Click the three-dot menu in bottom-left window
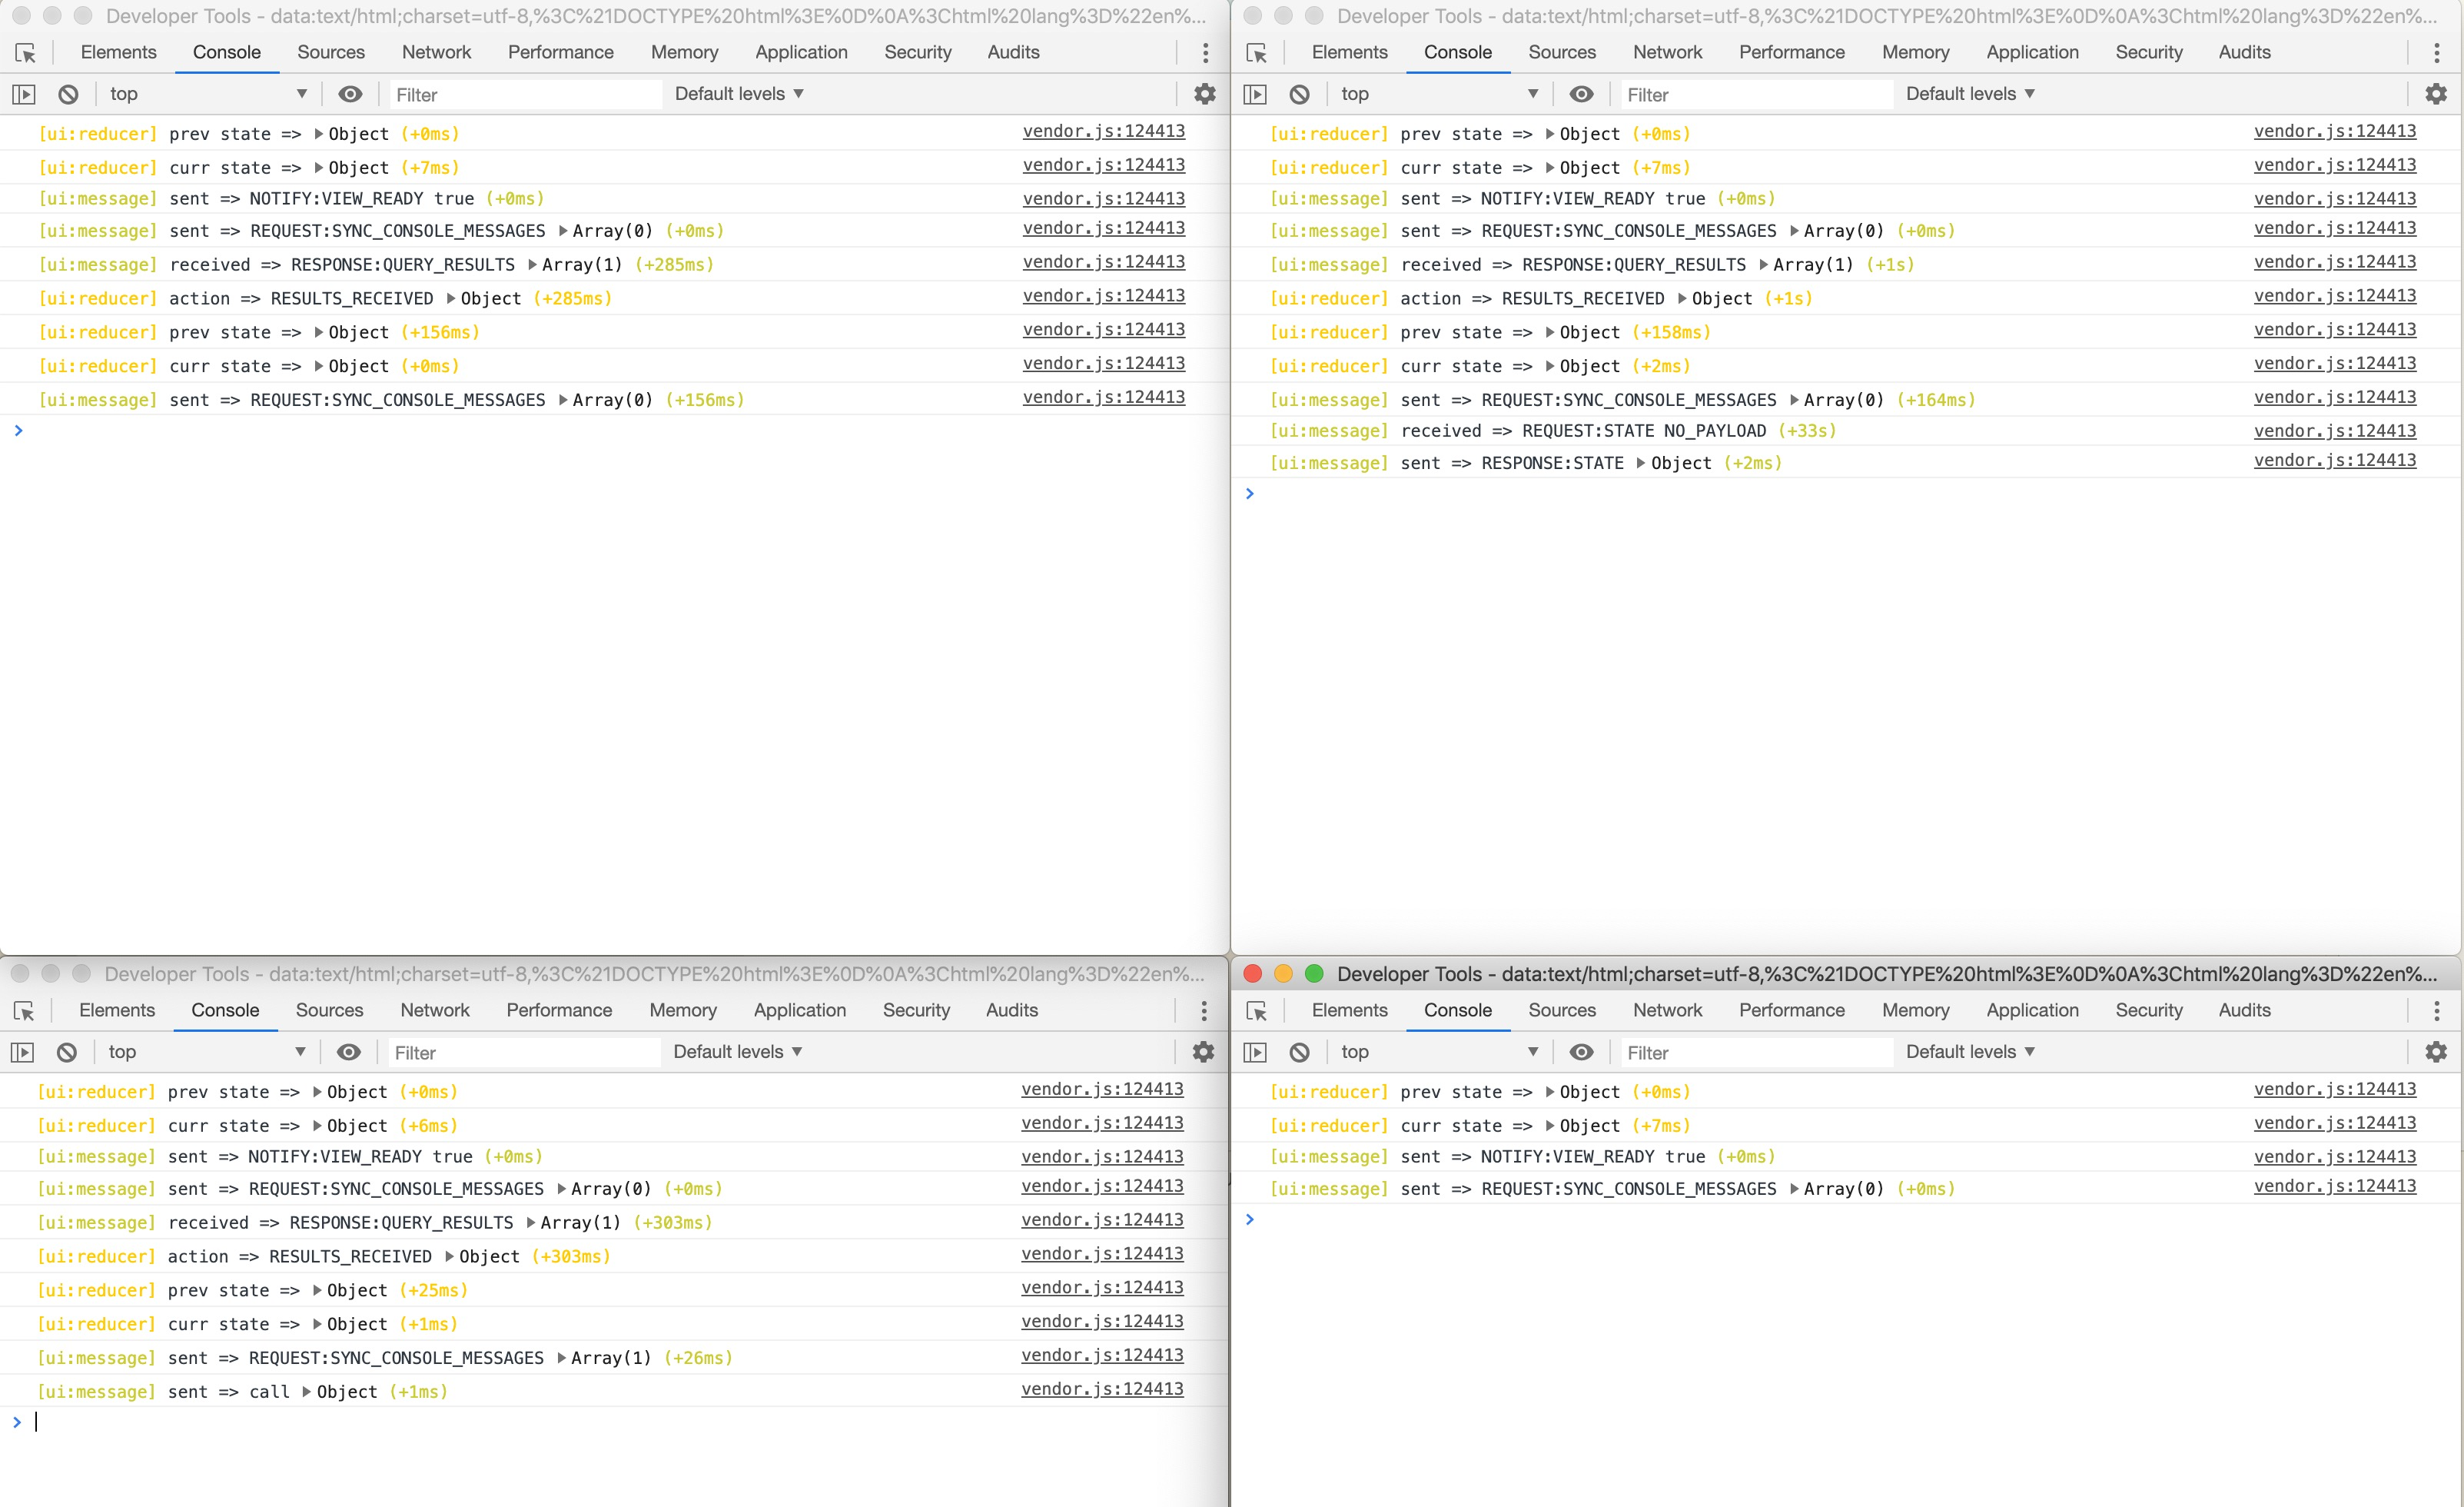The image size is (2464, 1507). (1204, 1012)
